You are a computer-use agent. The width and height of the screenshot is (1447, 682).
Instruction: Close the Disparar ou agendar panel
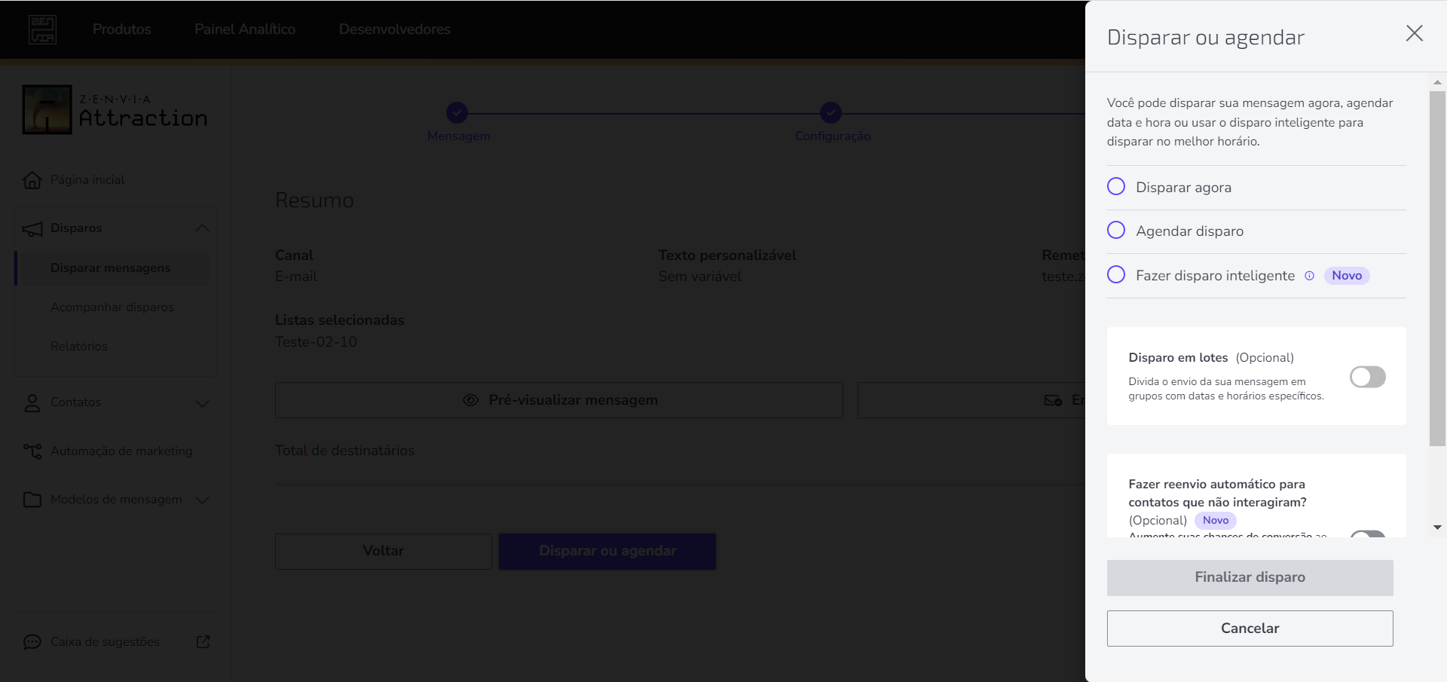[x=1414, y=33]
